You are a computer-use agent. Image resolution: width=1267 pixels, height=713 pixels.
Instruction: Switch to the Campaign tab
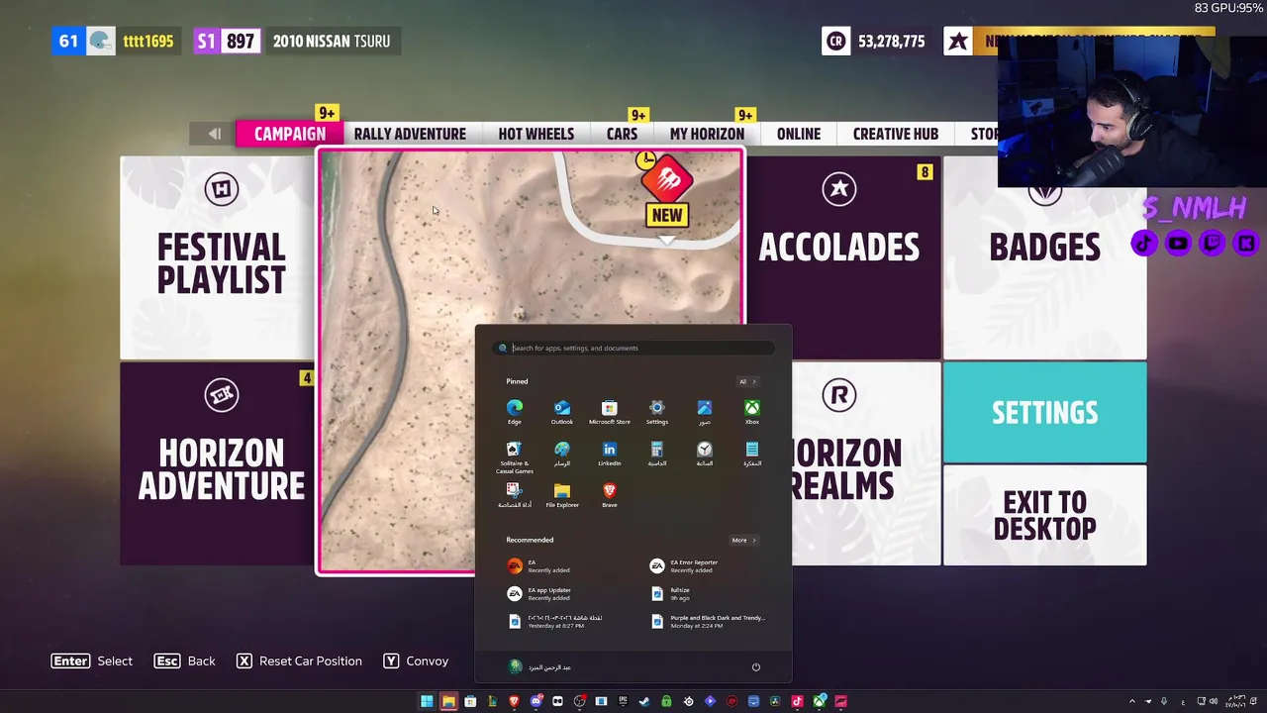coord(289,134)
